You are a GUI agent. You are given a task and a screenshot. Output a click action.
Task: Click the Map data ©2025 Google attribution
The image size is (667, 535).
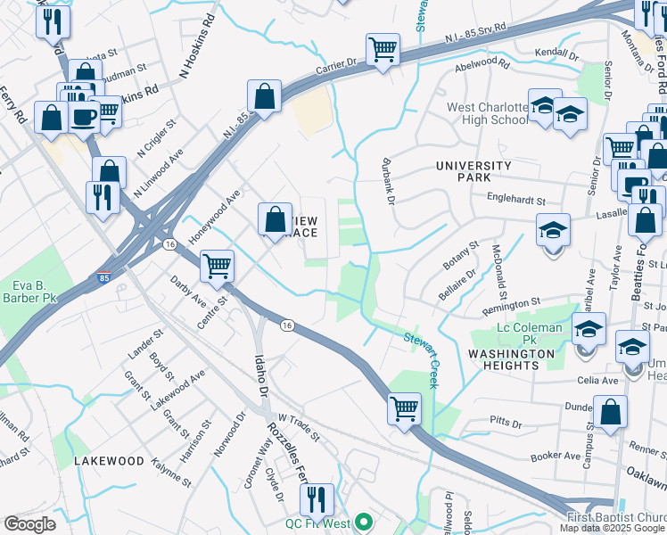tap(613, 529)
